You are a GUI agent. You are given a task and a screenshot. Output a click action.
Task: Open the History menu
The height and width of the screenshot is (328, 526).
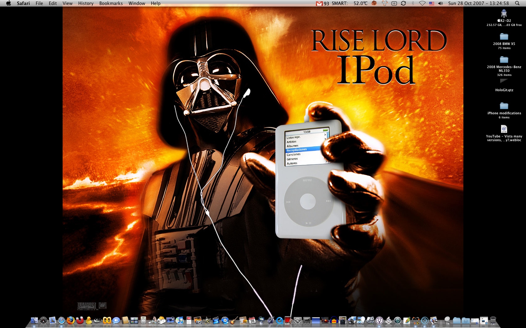[86, 3]
